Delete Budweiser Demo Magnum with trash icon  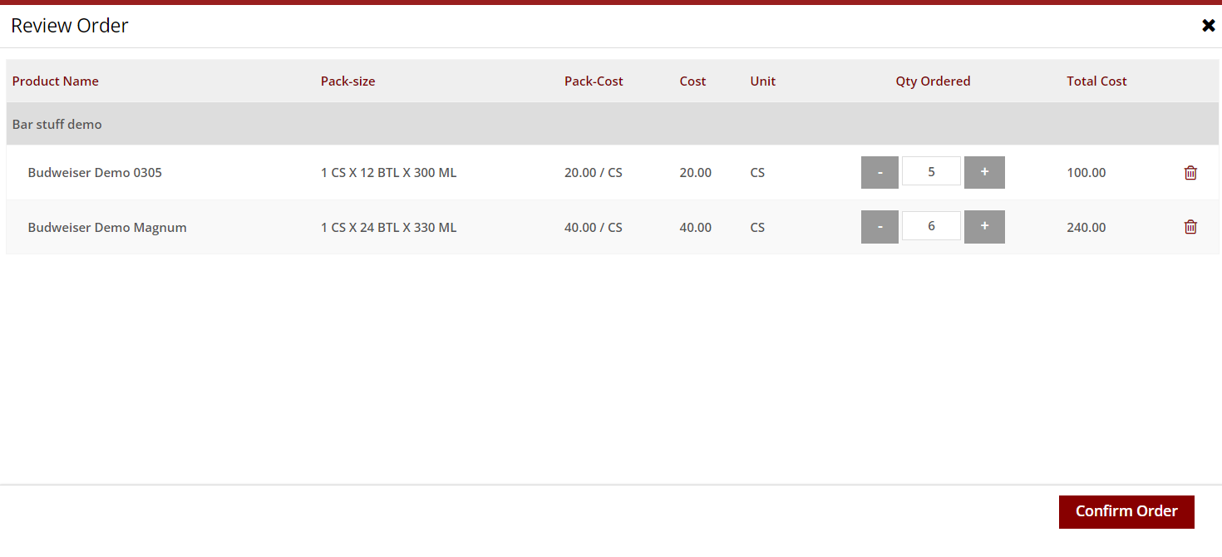tap(1190, 227)
